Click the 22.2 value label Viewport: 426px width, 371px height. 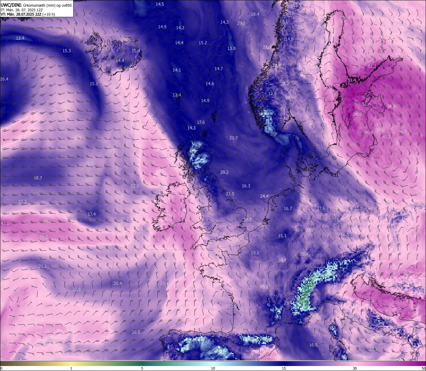[22, 202]
